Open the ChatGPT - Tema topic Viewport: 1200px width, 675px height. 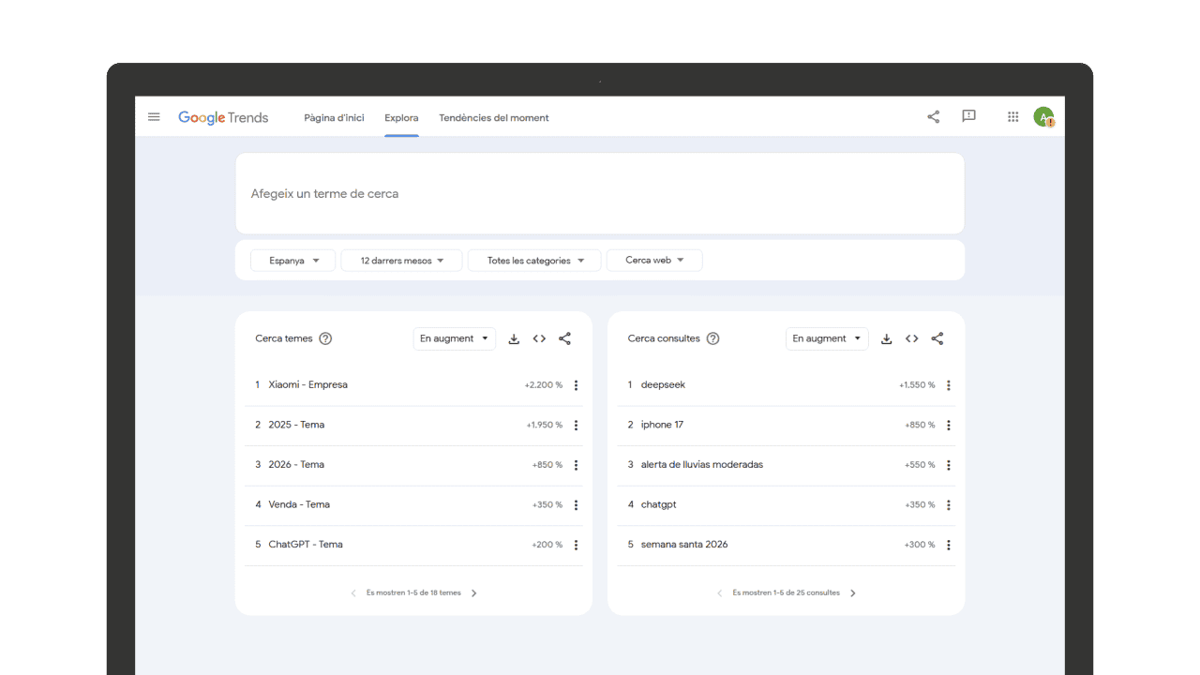[x=306, y=545]
